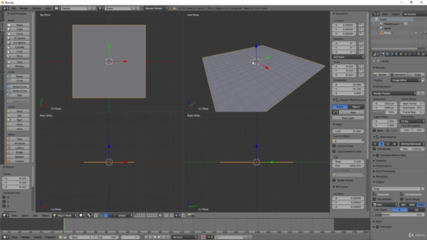Add a Sun lamp

click(x=18, y=115)
